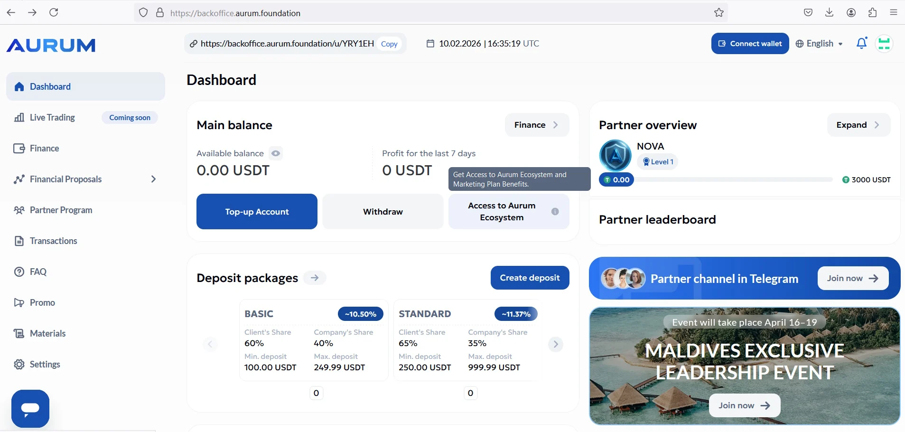This screenshot has width=905, height=432.
Task: Click the arrow icon beside Deposit packages
Action: (315, 278)
